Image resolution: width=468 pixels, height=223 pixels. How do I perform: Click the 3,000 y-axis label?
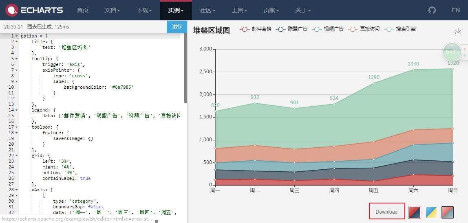point(205,49)
